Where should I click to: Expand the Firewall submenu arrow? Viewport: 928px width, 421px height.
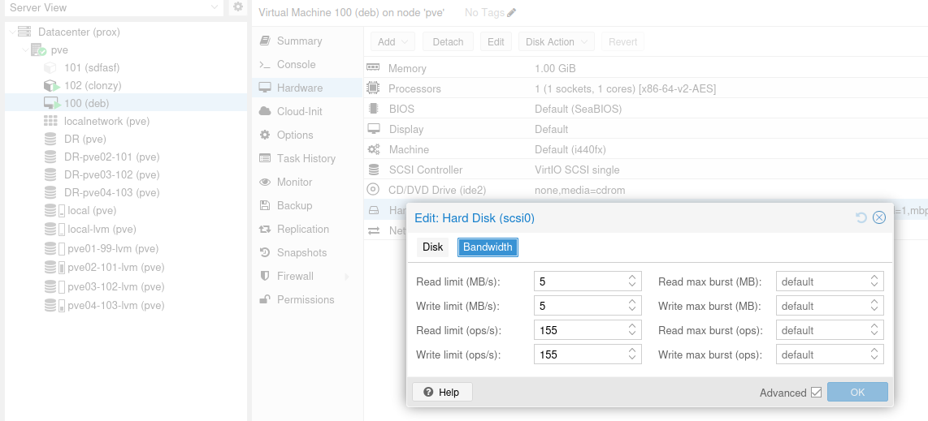tap(347, 277)
